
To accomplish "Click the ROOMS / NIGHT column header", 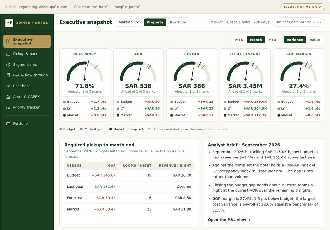I will coord(137,166).
